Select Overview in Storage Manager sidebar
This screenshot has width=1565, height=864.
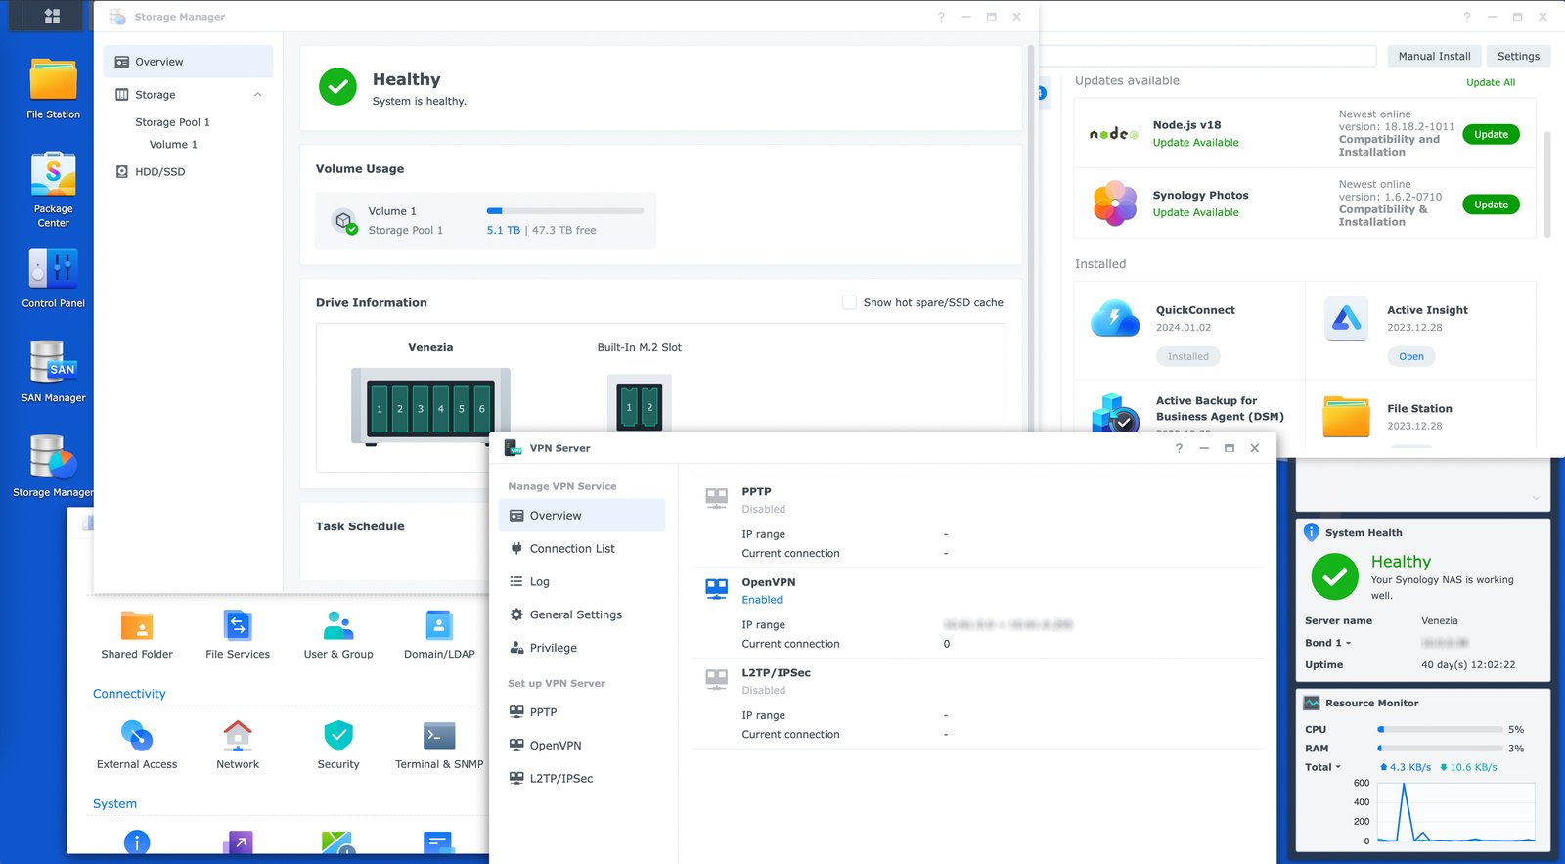tap(188, 62)
